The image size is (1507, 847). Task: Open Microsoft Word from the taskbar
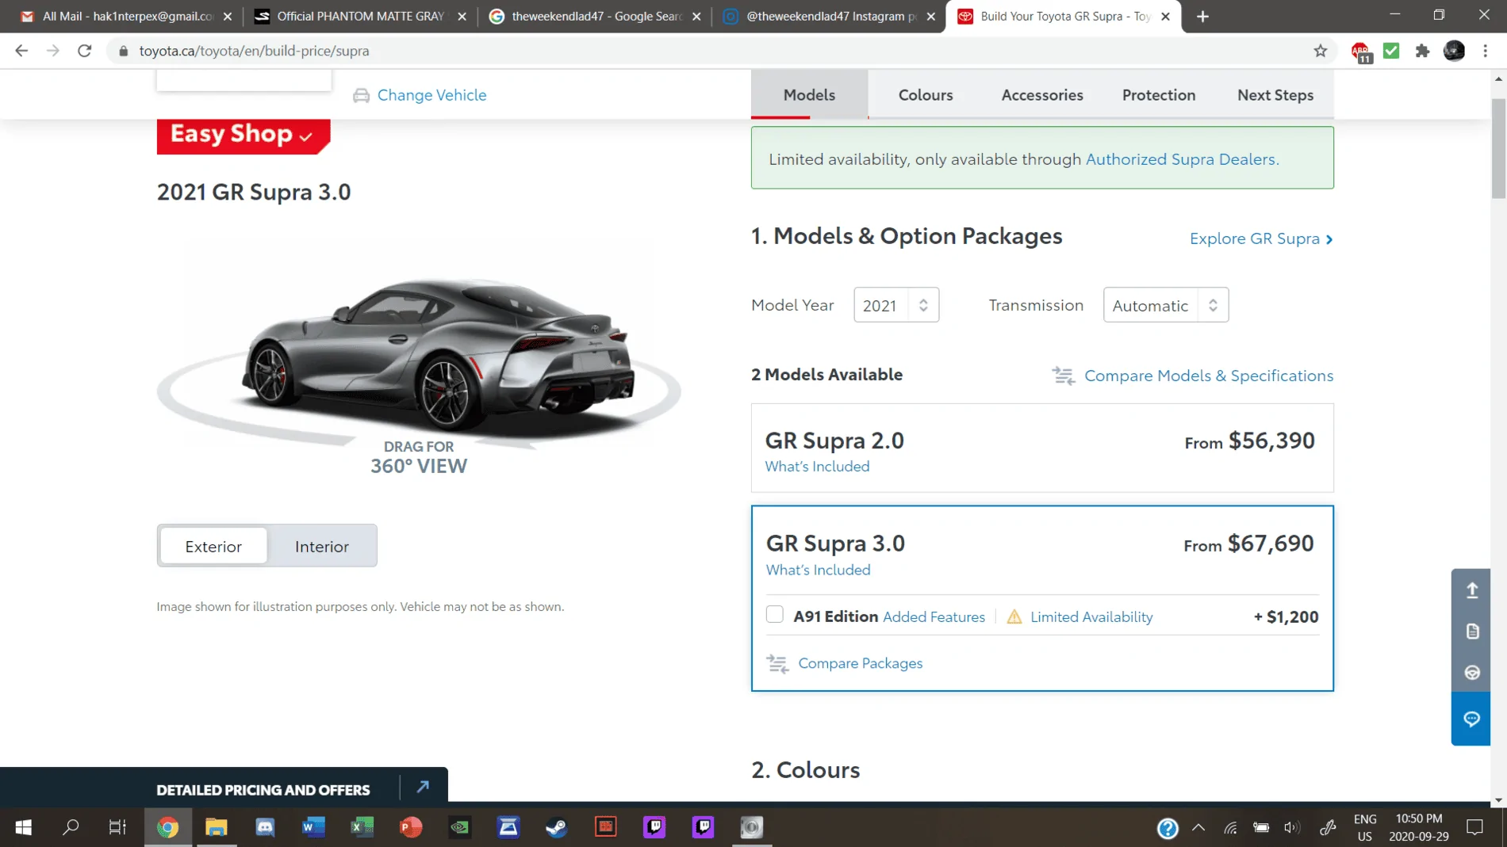(x=313, y=827)
